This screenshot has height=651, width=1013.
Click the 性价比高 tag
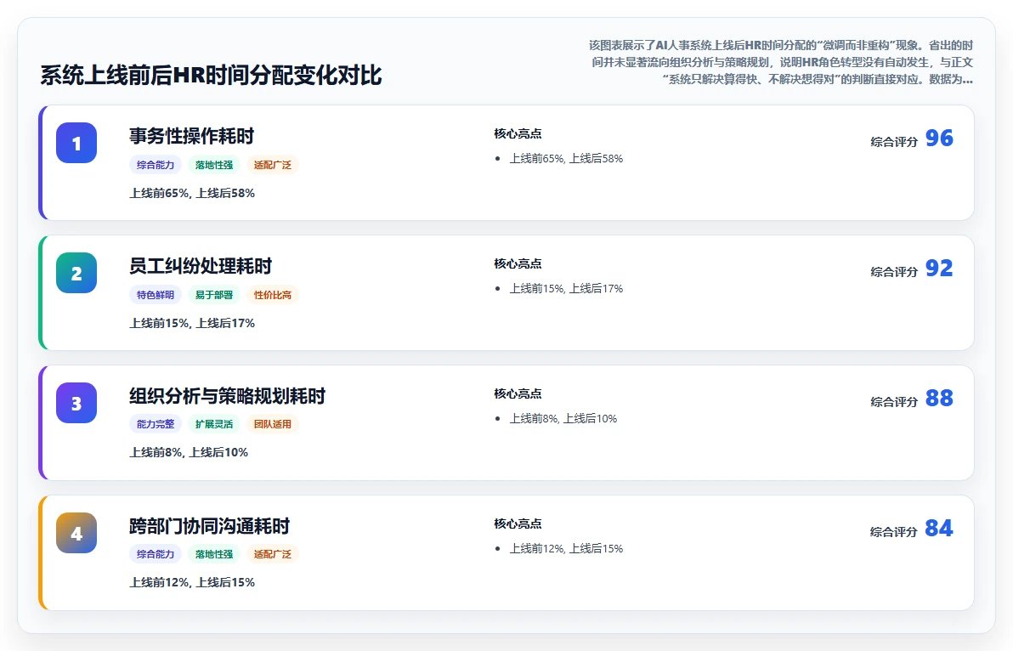click(272, 295)
